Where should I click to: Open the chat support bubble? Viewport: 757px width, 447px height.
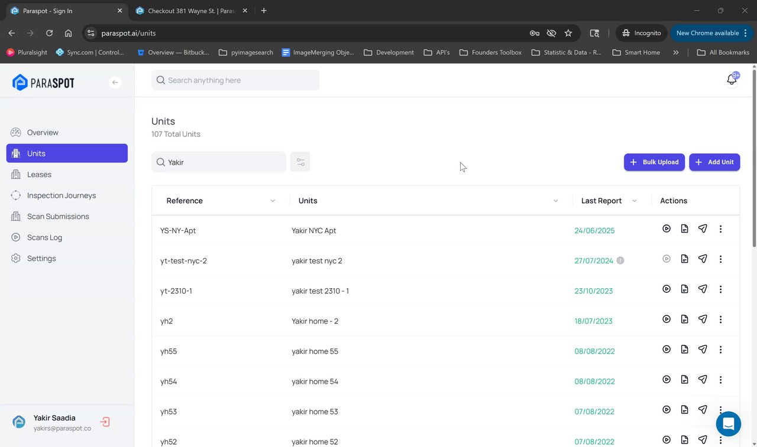(x=728, y=423)
